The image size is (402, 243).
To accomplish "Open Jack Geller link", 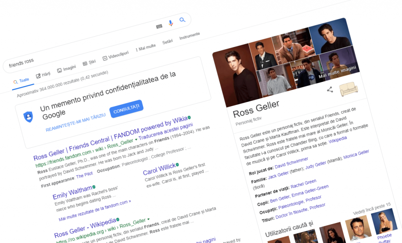I will click(x=278, y=175).
